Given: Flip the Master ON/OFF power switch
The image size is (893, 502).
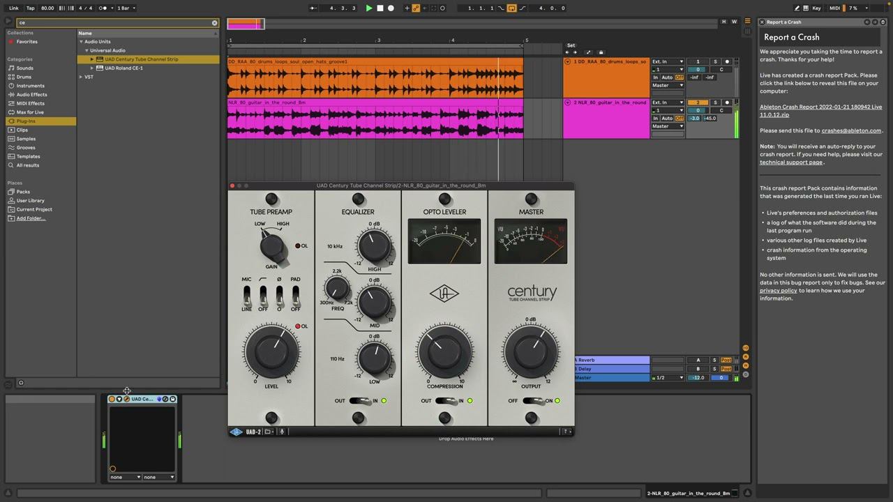Looking at the screenshot, I should pos(533,401).
